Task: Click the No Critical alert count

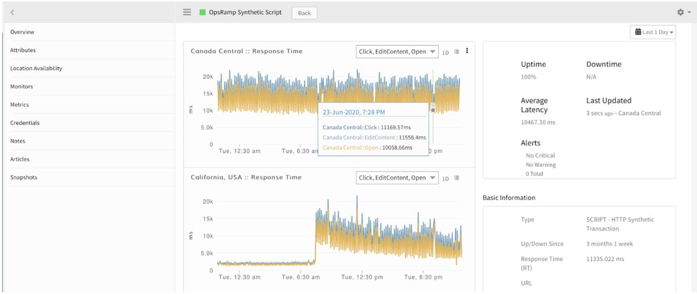Action: 540,155
